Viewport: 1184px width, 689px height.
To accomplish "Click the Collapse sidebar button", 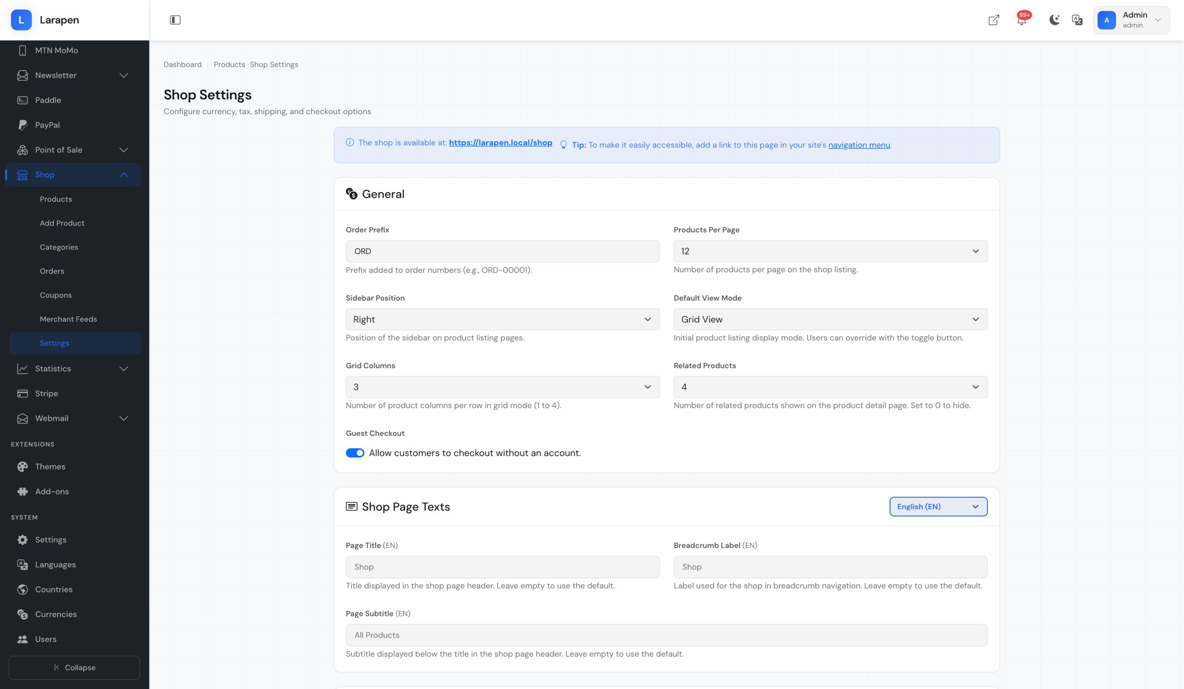I will pyautogui.click(x=74, y=667).
